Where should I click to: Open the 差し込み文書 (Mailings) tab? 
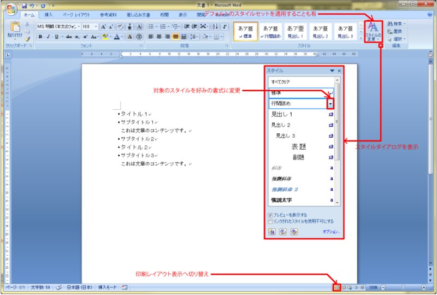coord(138,15)
